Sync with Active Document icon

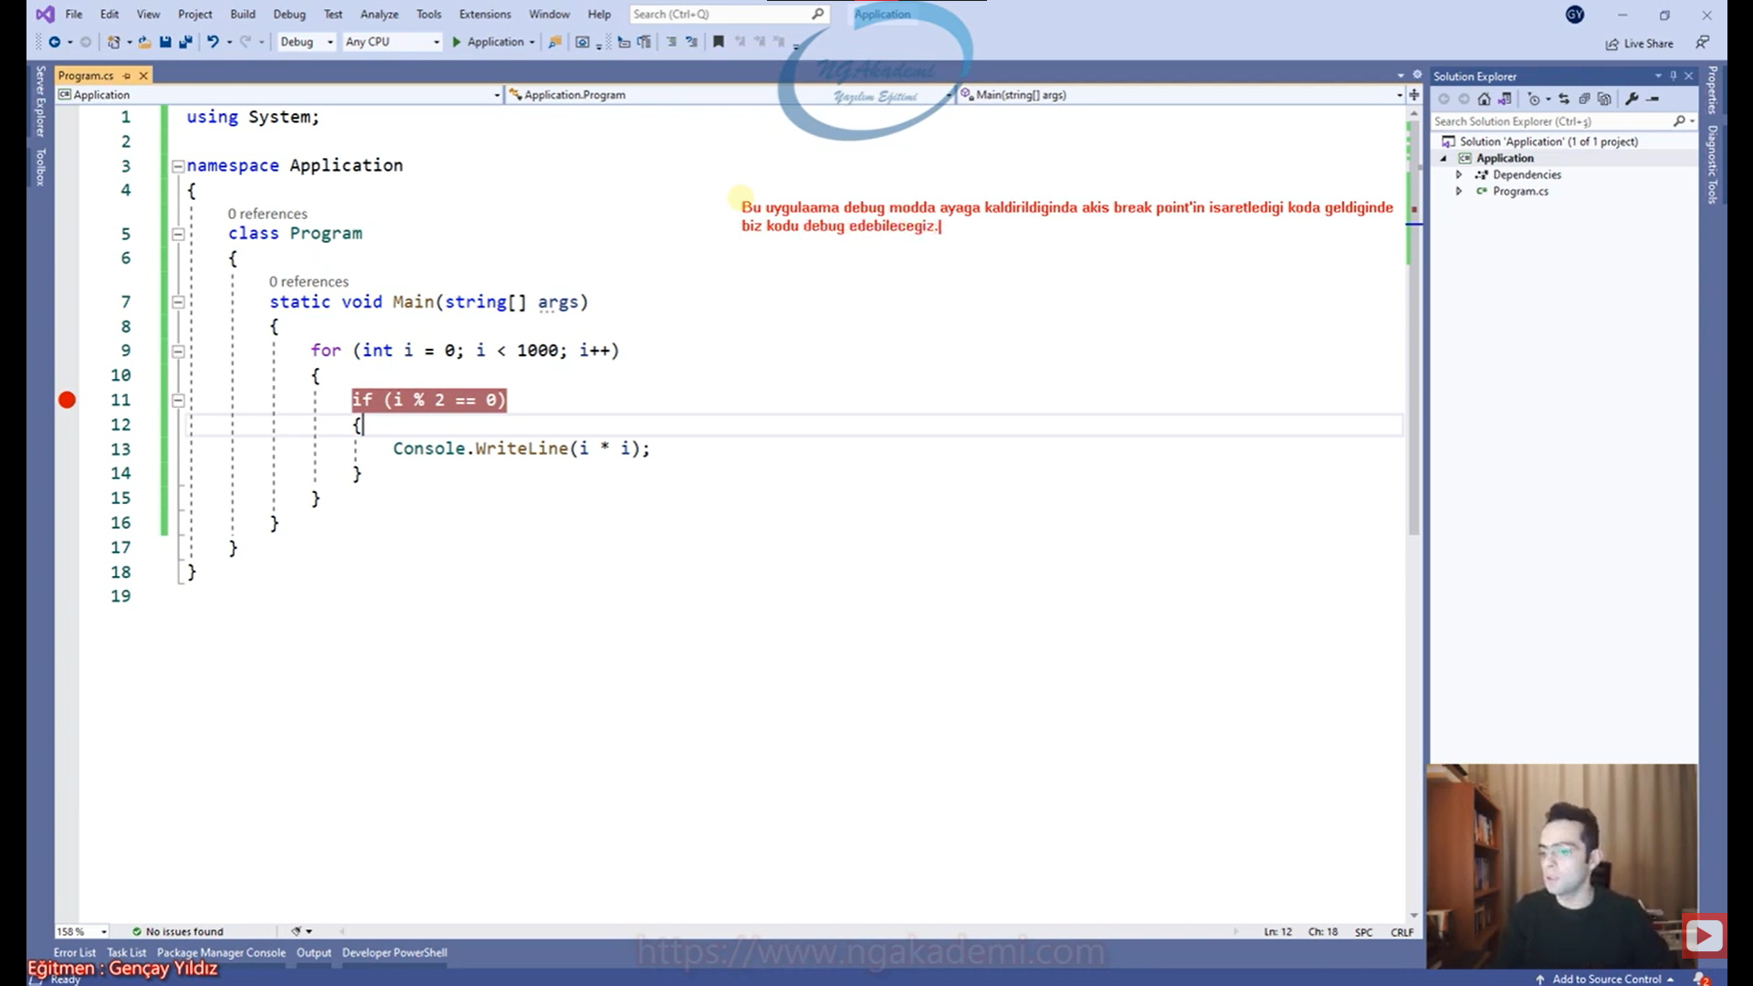(x=1564, y=99)
